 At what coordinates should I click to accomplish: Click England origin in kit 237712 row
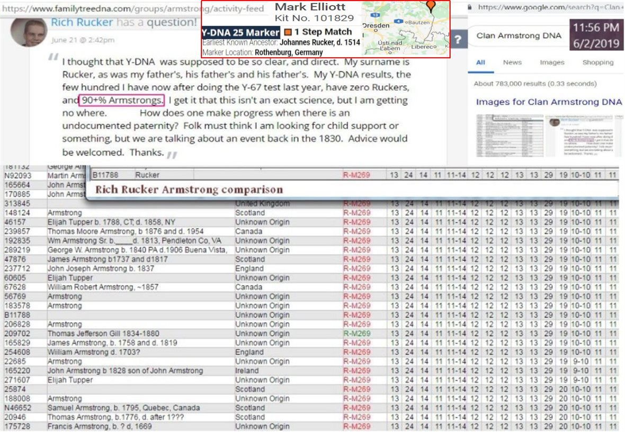pos(249,268)
